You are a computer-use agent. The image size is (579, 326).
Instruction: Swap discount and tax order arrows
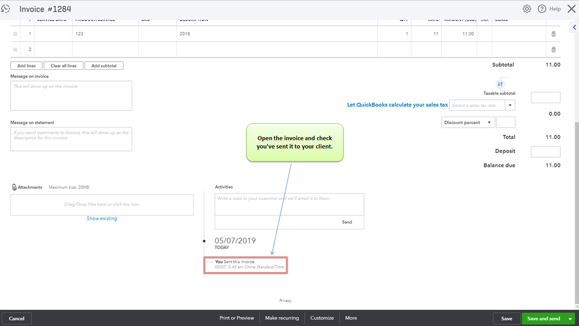[x=500, y=84]
